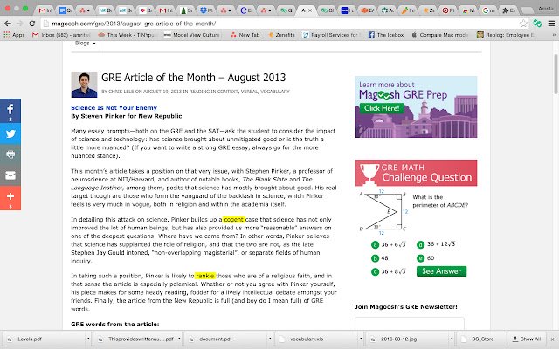Click Here button on Magoosh banner

[382, 108]
